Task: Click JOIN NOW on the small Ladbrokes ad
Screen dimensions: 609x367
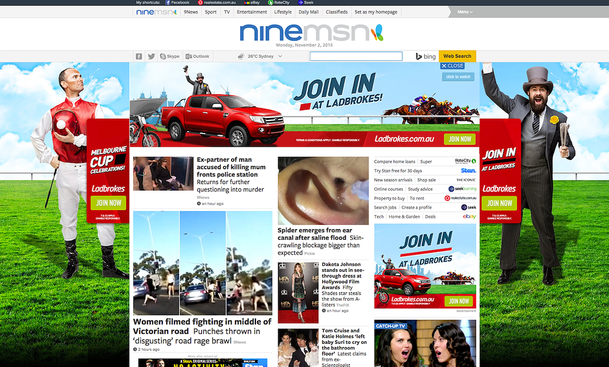Action: [x=459, y=301]
